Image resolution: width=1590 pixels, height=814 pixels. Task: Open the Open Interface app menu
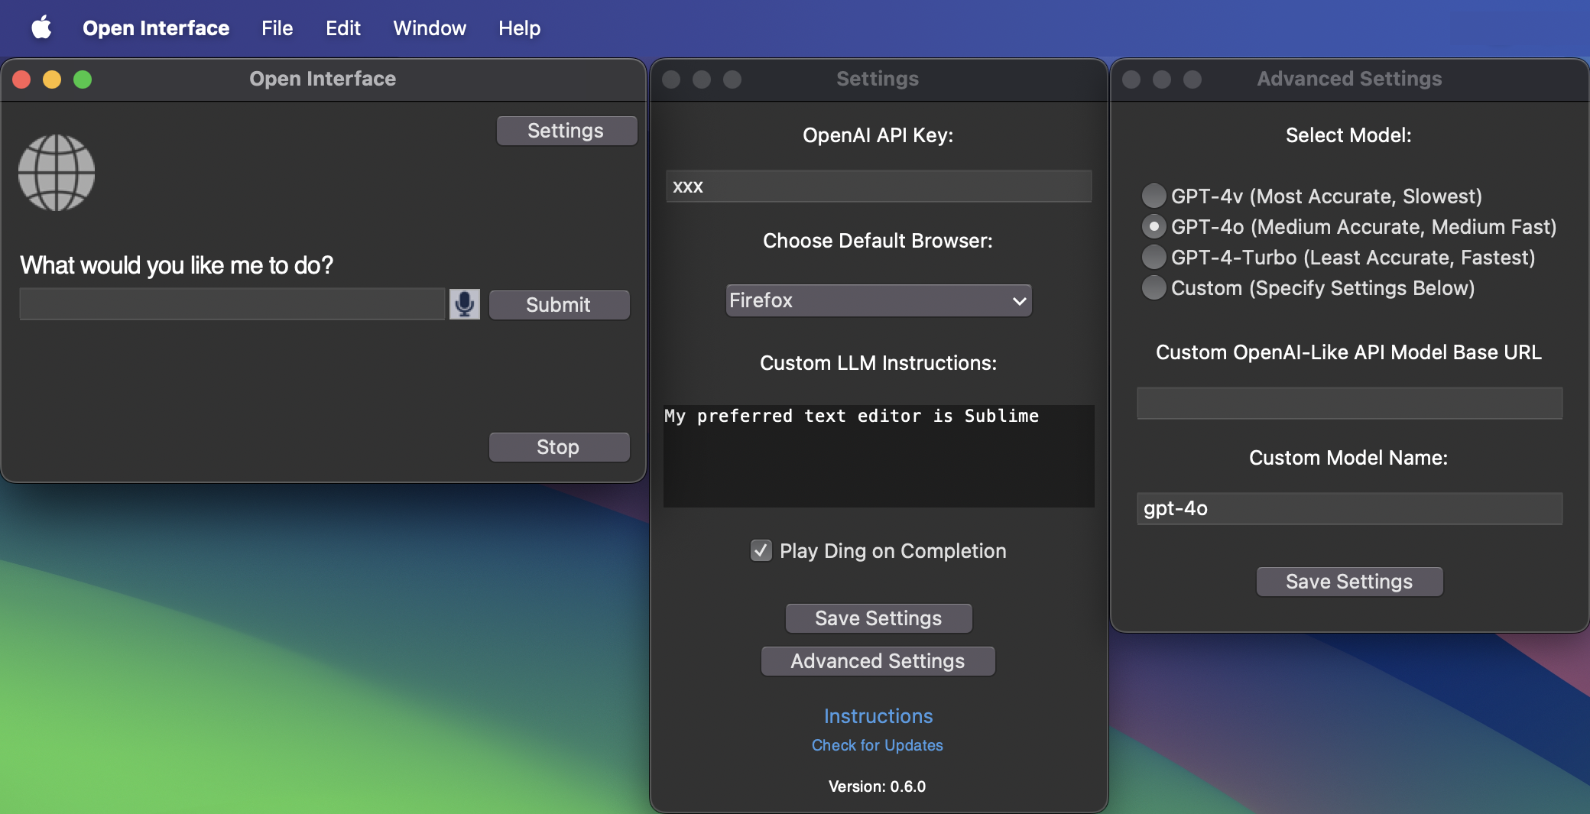156,28
